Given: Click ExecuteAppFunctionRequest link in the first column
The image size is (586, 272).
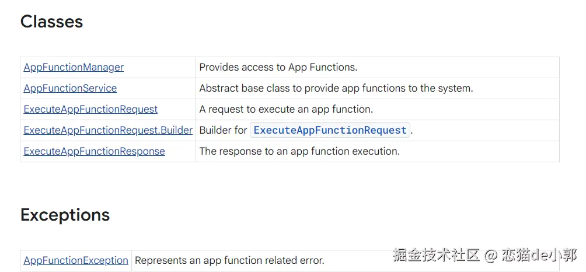Looking at the screenshot, I should point(90,109).
